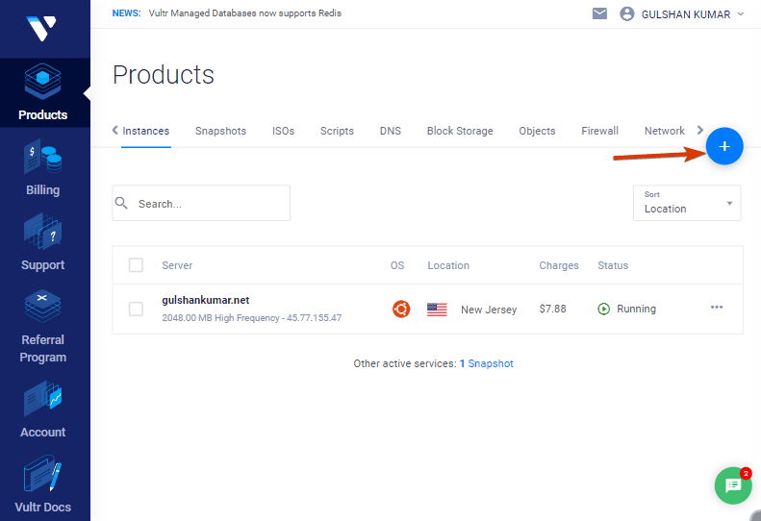Check the gulshankumar.net server checkbox

[x=136, y=309]
